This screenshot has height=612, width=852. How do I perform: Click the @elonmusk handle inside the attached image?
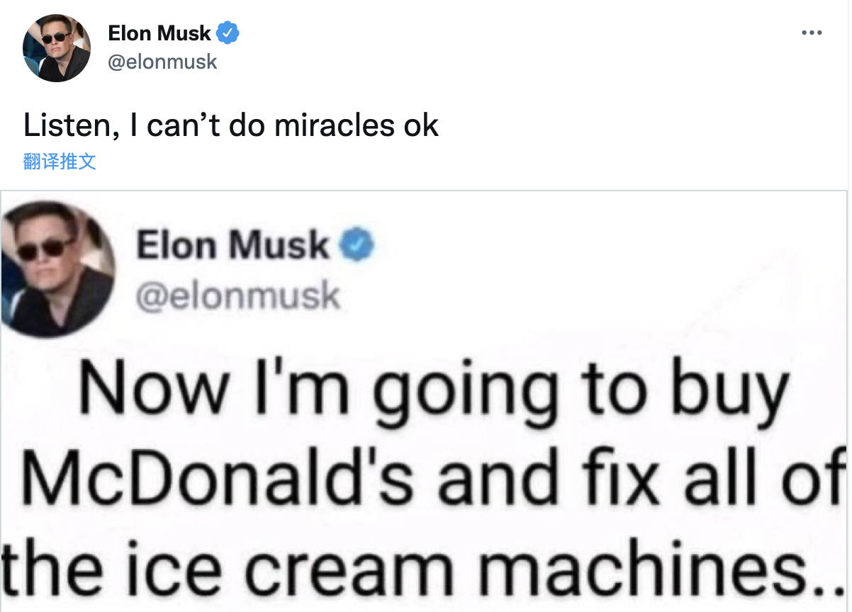point(237,296)
